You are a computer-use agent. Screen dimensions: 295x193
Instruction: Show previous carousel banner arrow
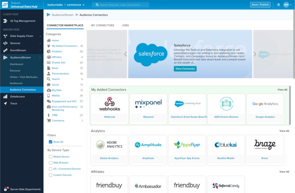click(125, 54)
